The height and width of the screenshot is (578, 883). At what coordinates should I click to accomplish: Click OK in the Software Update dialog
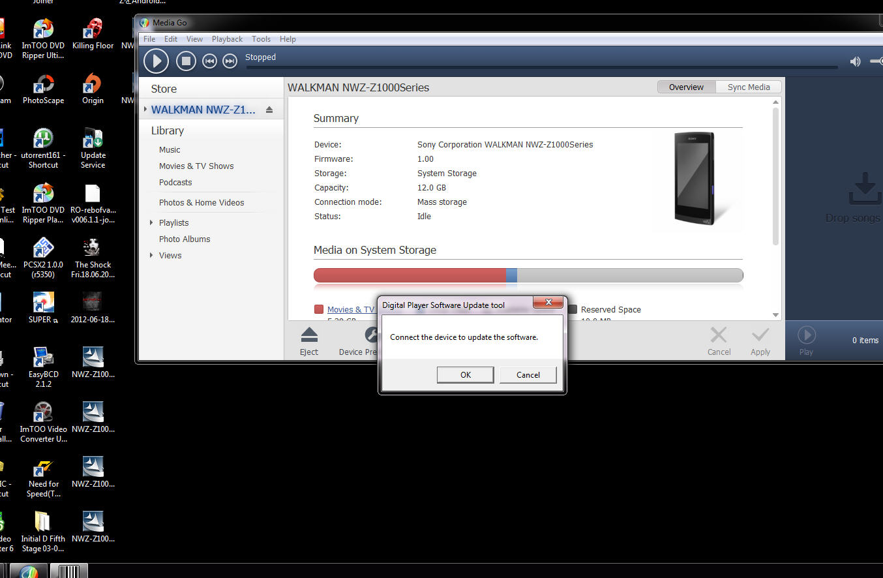pos(466,374)
